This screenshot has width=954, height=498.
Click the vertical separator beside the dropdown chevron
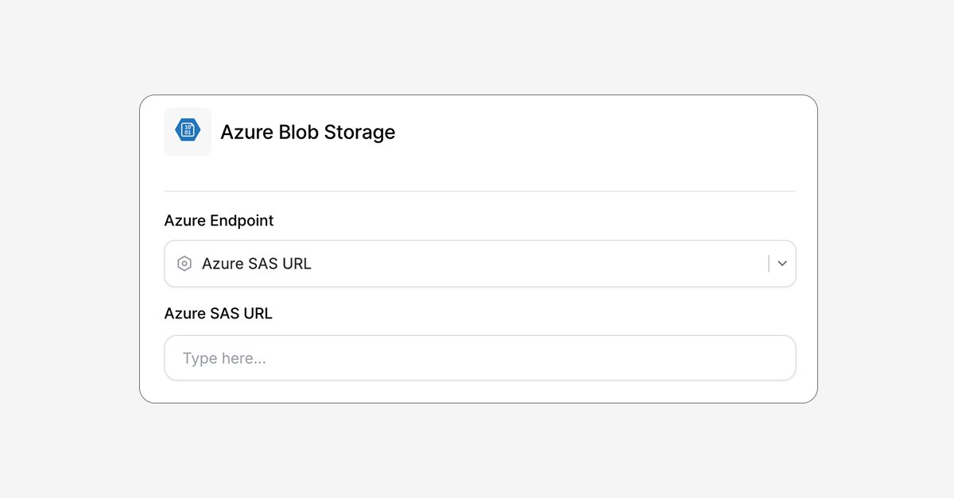coord(769,264)
